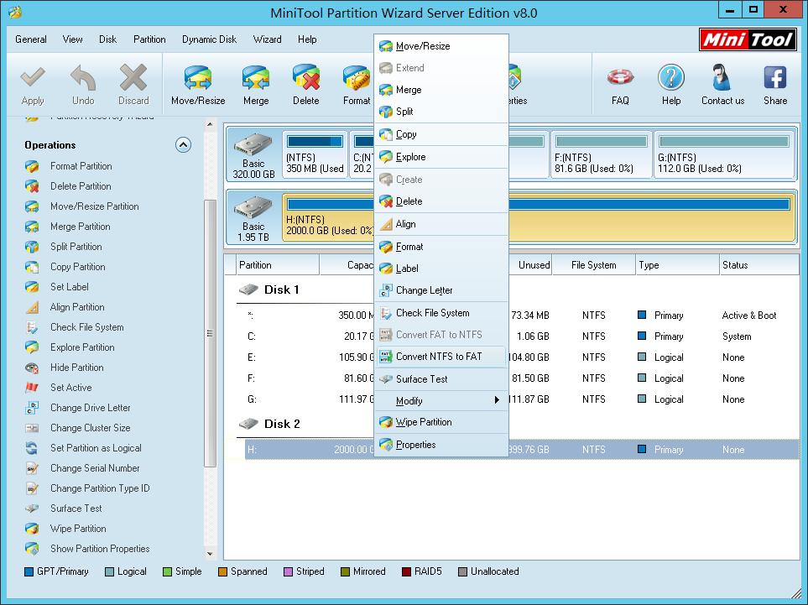
Task: Choose Copy in the context menu
Action: 441,134
